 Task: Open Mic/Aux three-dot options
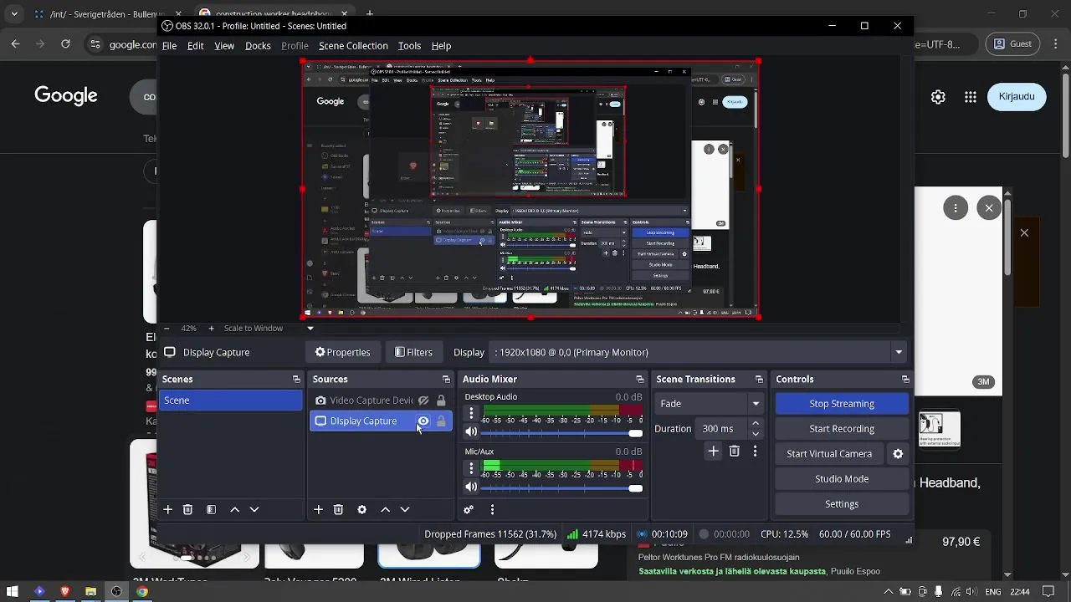click(x=471, y=468)
